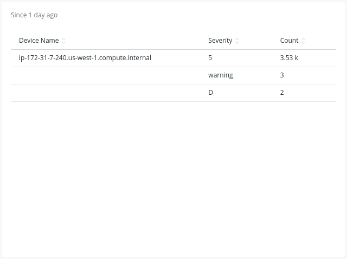Click the count '3' in warning row
The height and width of the screenshot is (260, 347).
pos(282,75)
